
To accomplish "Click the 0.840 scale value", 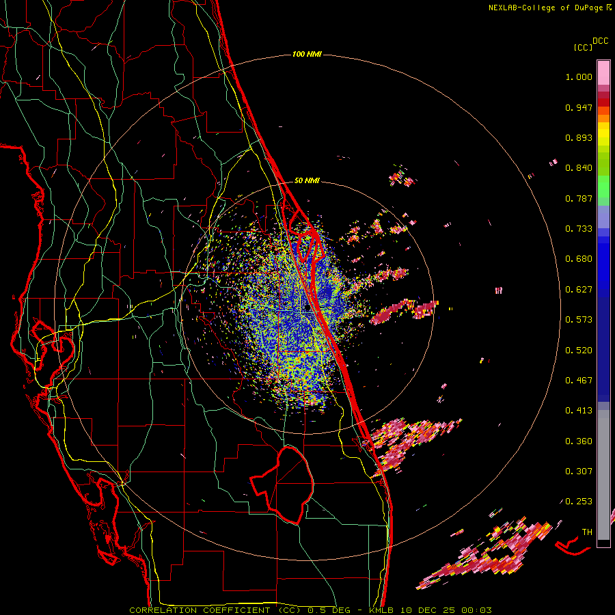I will coord(579,168).
